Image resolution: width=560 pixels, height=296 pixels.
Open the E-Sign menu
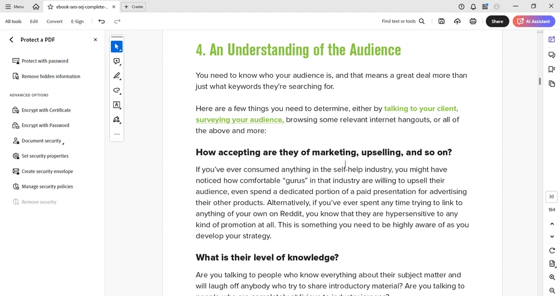[x=77, y=21]
